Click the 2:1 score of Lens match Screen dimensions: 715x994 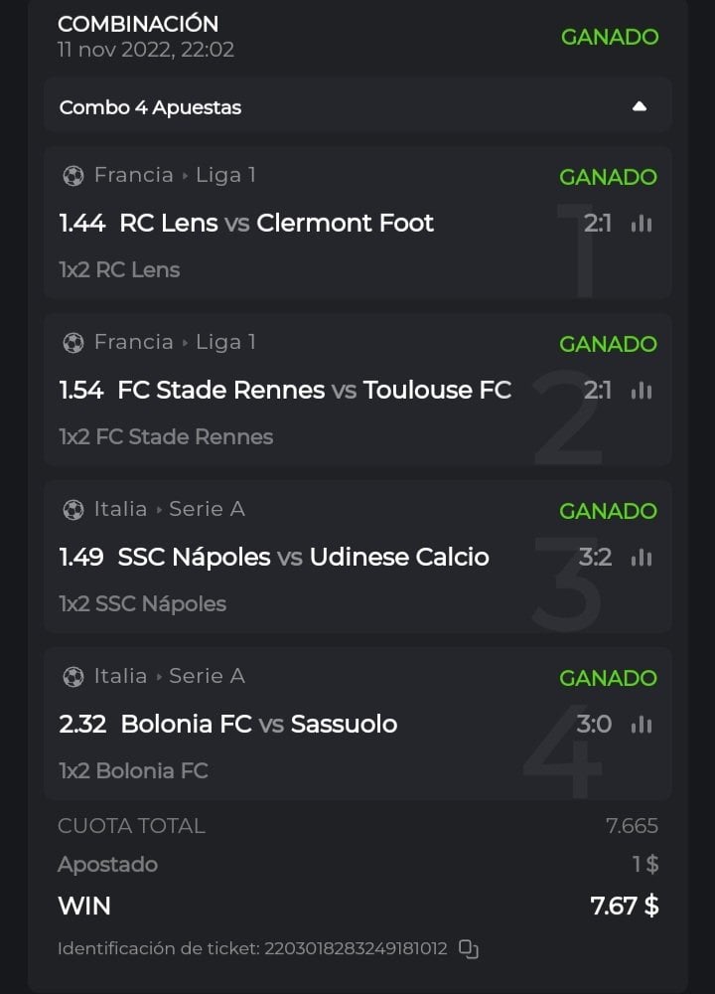[598, 224]
